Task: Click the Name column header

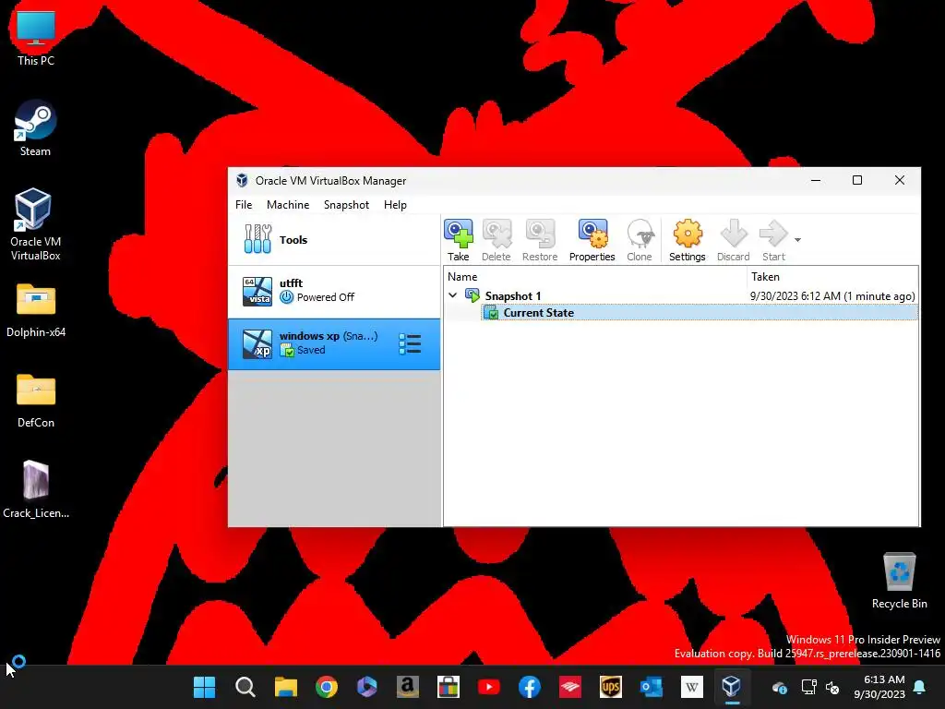Action: pyautogui.click(x=595, y=277)
